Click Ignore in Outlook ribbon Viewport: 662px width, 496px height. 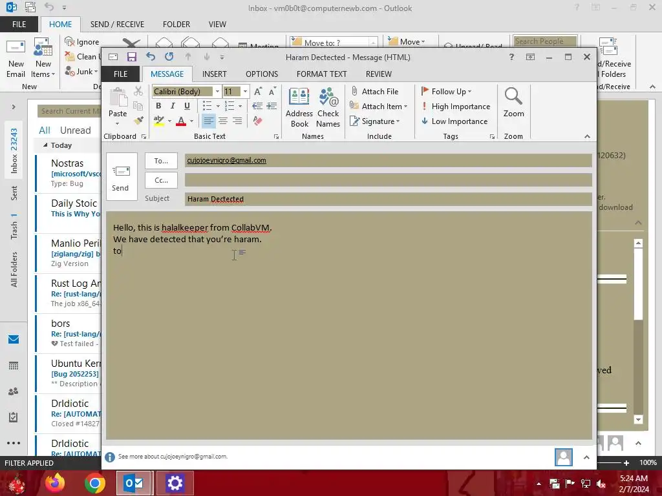82,42
